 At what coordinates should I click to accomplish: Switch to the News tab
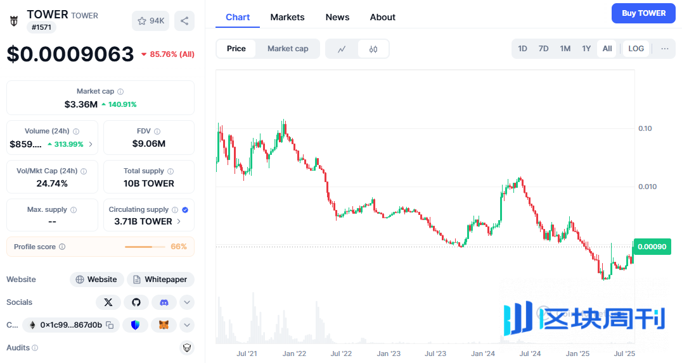(338, 17)
